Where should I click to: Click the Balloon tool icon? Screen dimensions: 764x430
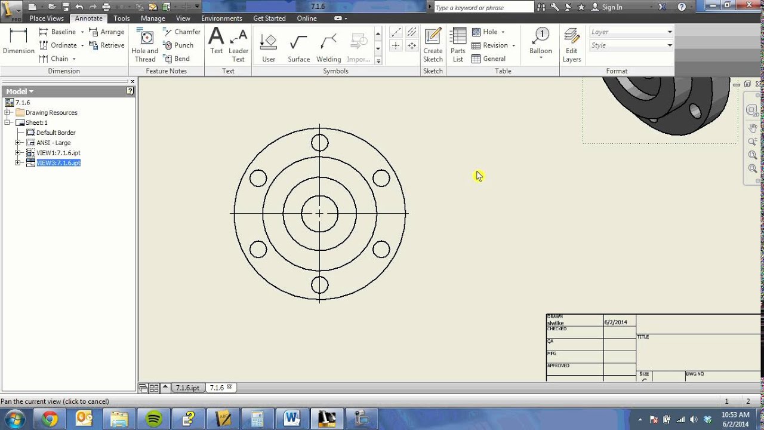click(x=540, y=36)
